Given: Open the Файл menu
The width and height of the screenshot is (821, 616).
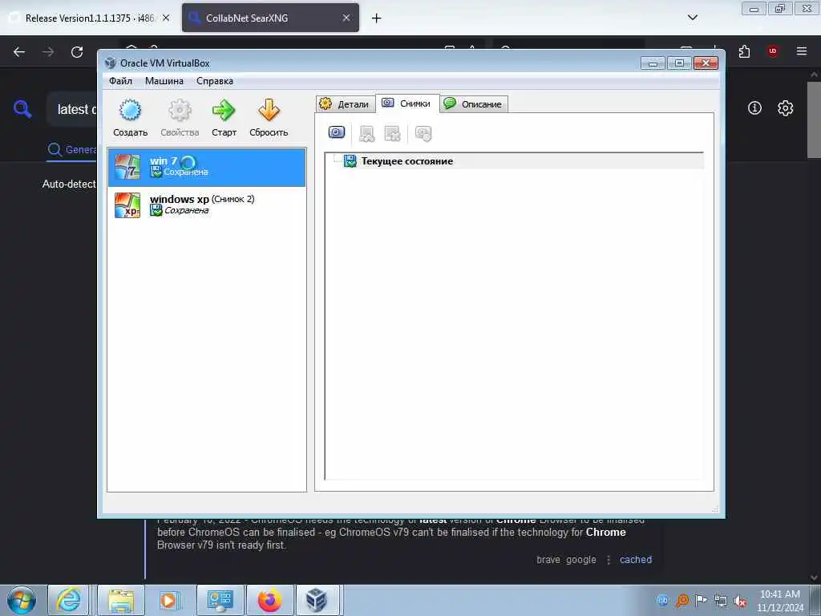Looking at the screenshot, I should click(x=120, y=81).
